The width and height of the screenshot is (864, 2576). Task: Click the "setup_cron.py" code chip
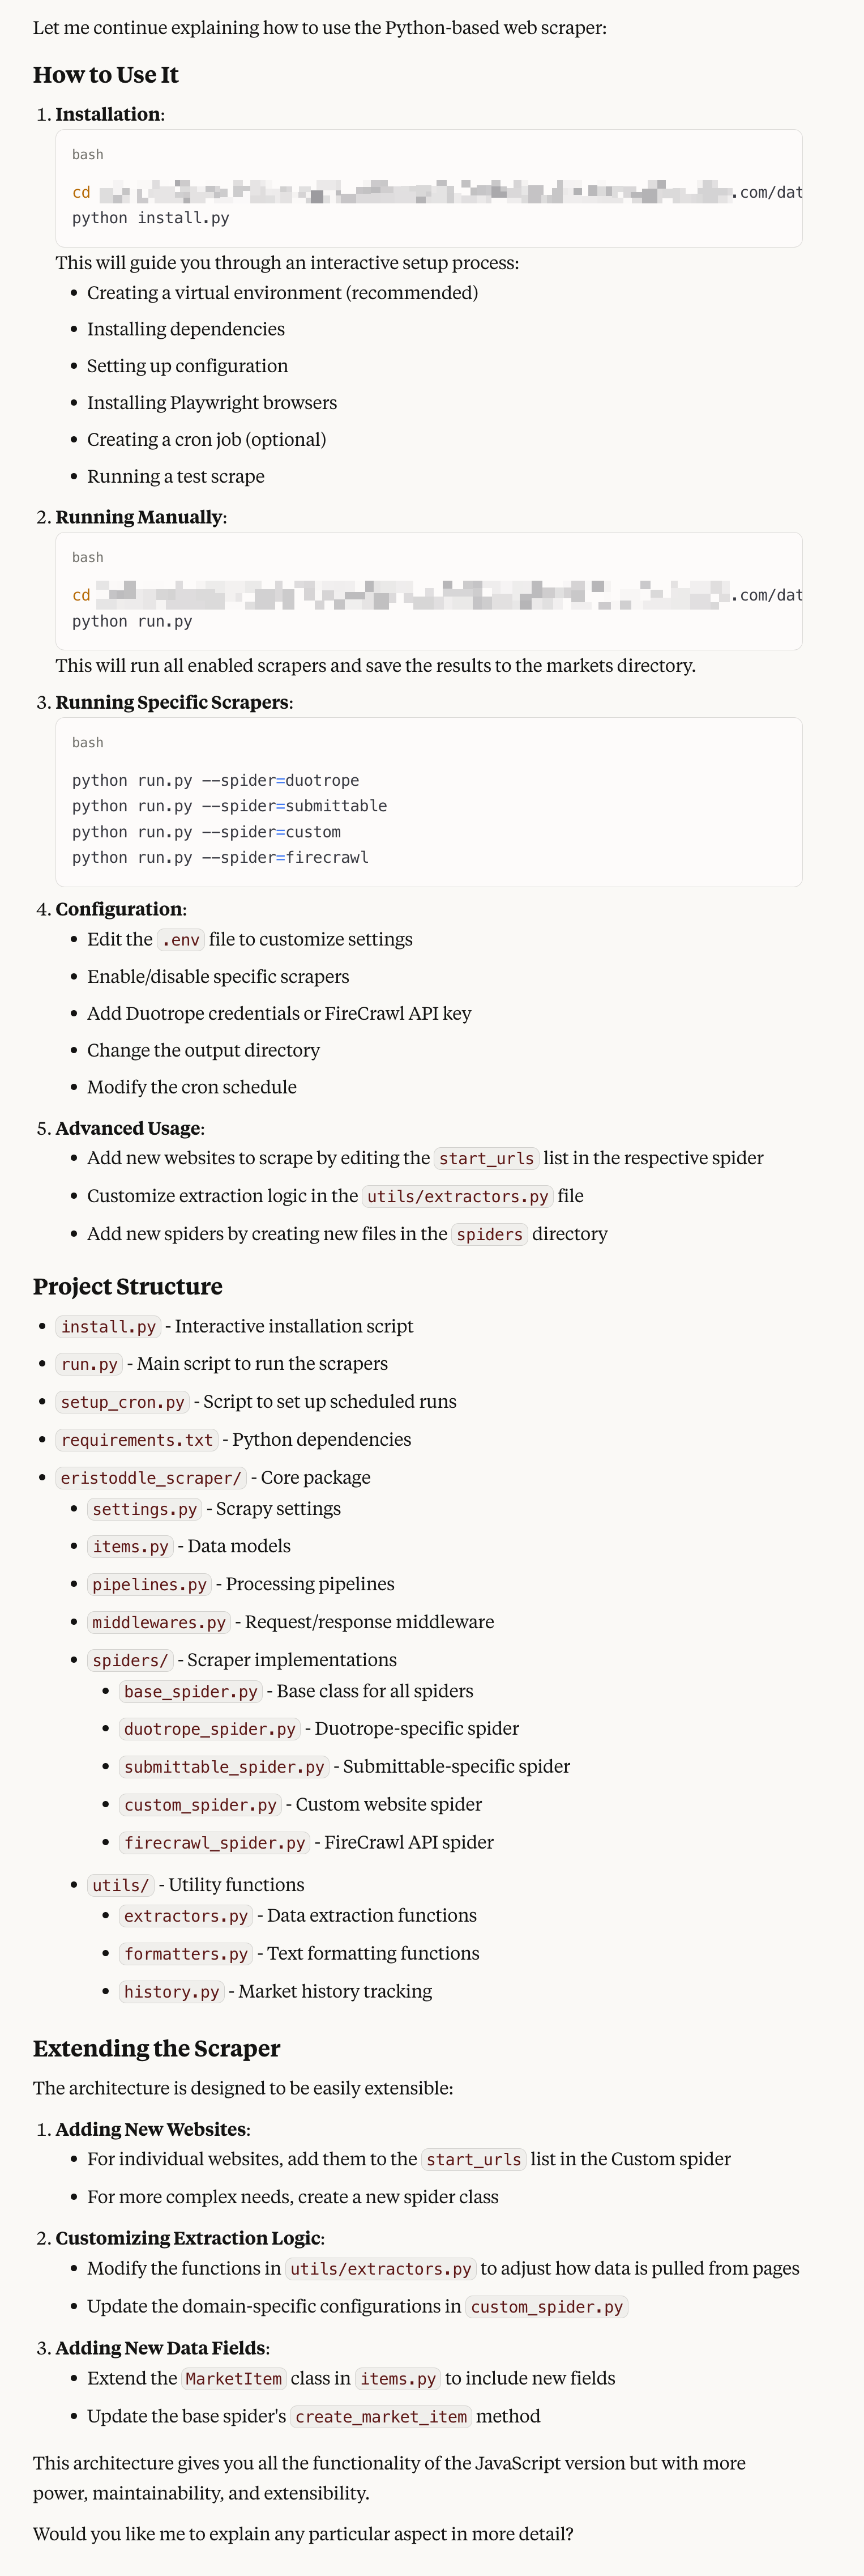click(123, 1403)
